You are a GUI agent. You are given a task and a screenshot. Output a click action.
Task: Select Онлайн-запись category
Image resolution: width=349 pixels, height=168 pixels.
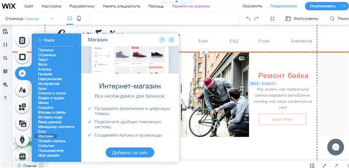(52, 141)
